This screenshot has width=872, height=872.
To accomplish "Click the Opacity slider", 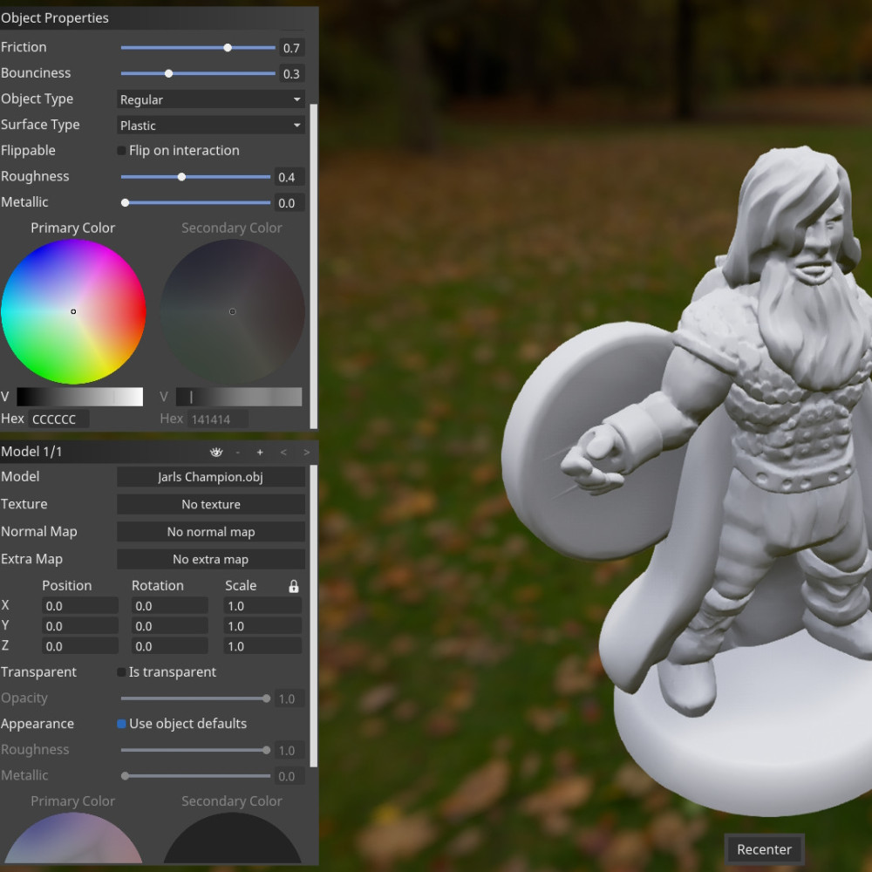I will click(195, 698).
